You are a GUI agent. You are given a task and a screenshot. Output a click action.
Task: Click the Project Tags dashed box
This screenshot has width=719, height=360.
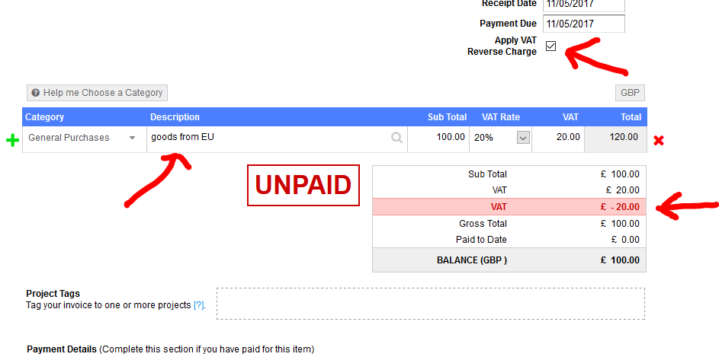(x=431, y=304)
